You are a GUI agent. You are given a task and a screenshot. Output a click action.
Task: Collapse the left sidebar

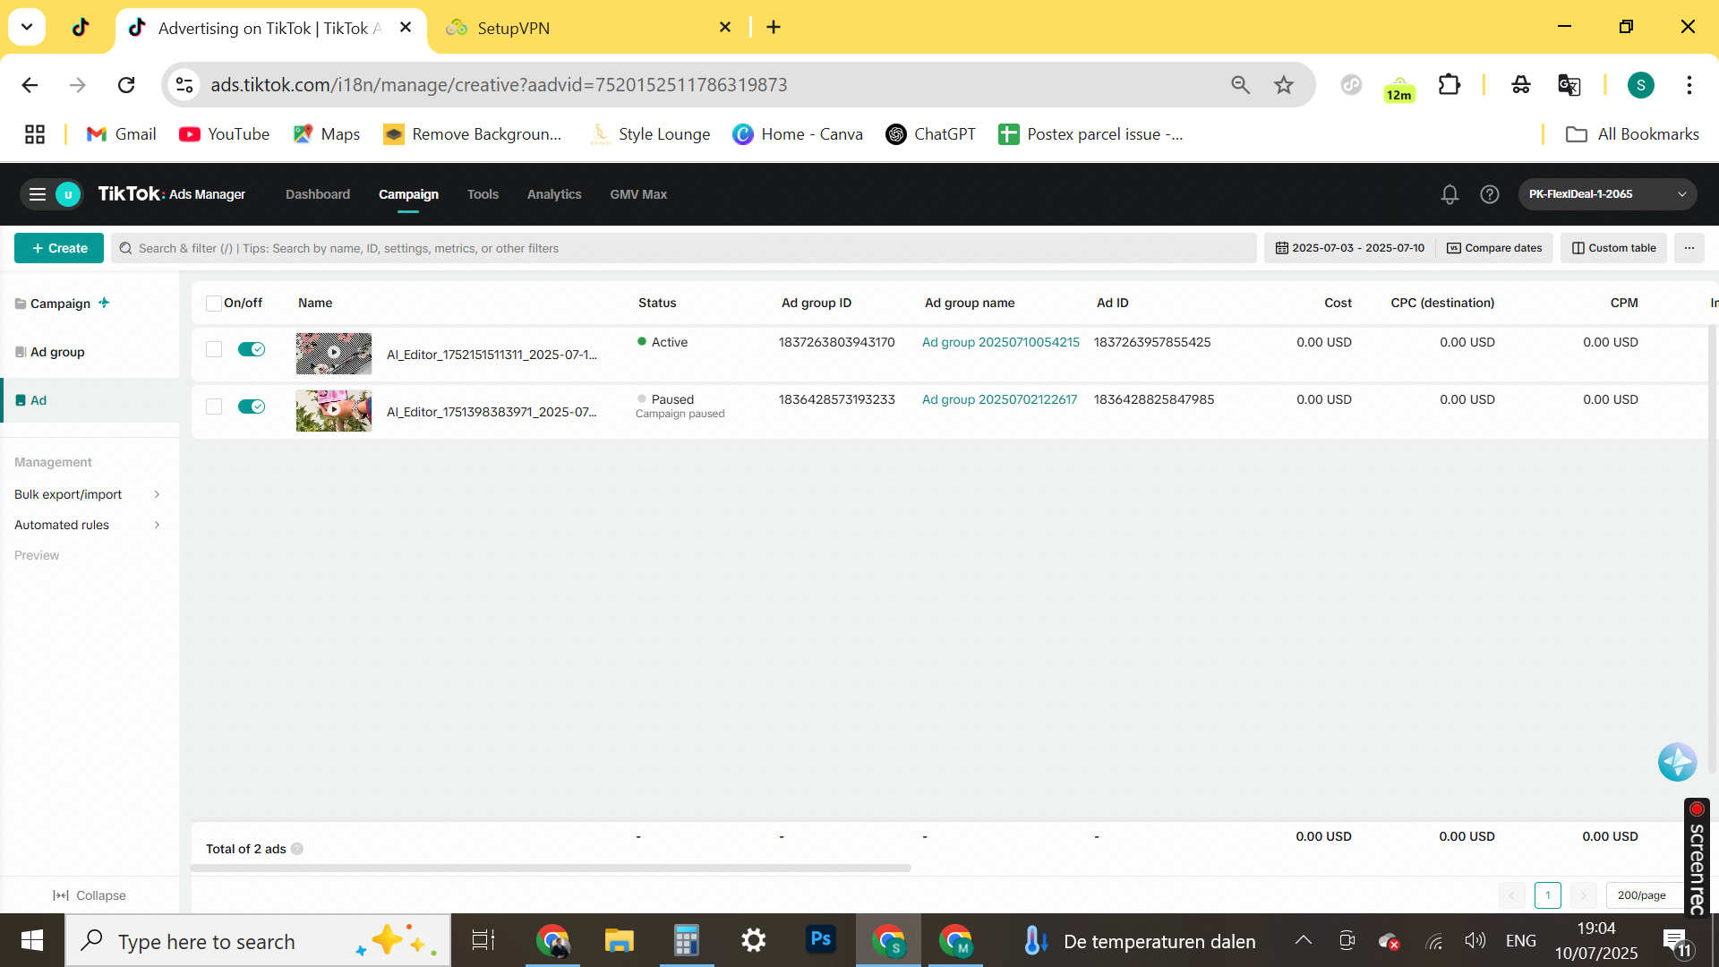[90, 895]
